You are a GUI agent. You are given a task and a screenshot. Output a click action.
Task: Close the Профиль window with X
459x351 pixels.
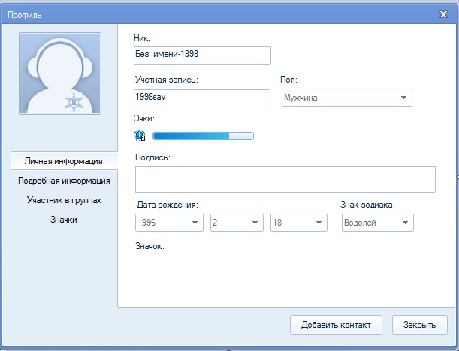[x=443, y=13]
